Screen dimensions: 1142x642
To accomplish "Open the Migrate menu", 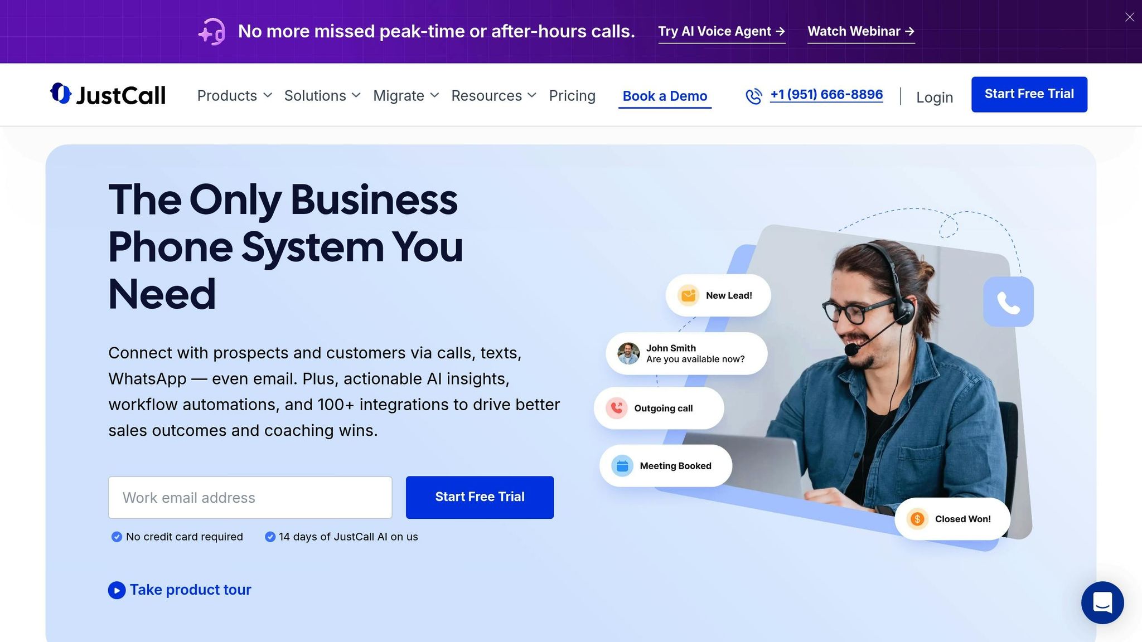I will [x=406, y=96].
